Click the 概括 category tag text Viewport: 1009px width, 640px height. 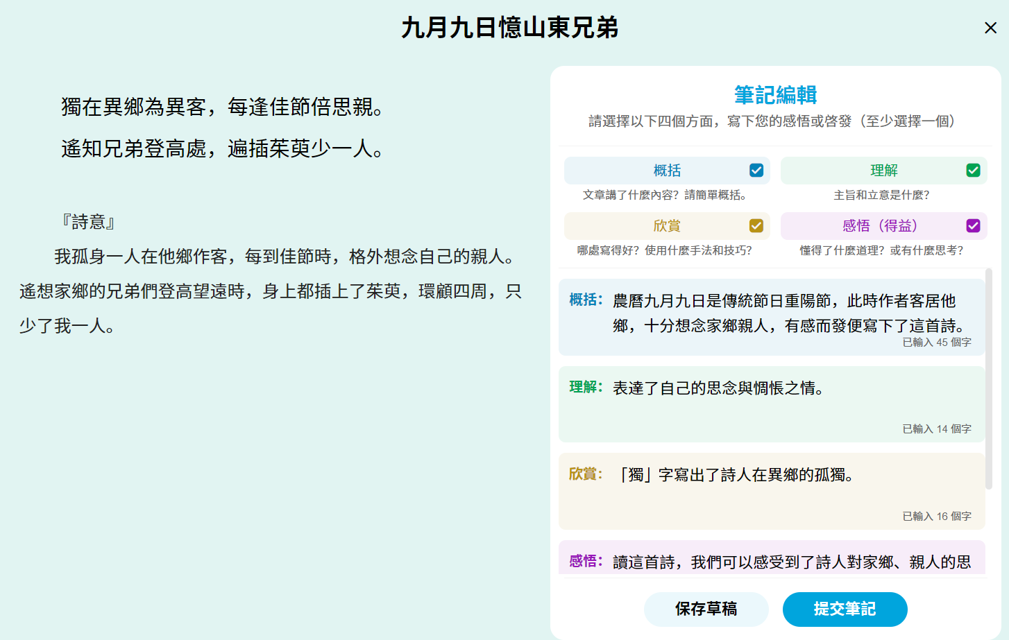coord(667,171)
